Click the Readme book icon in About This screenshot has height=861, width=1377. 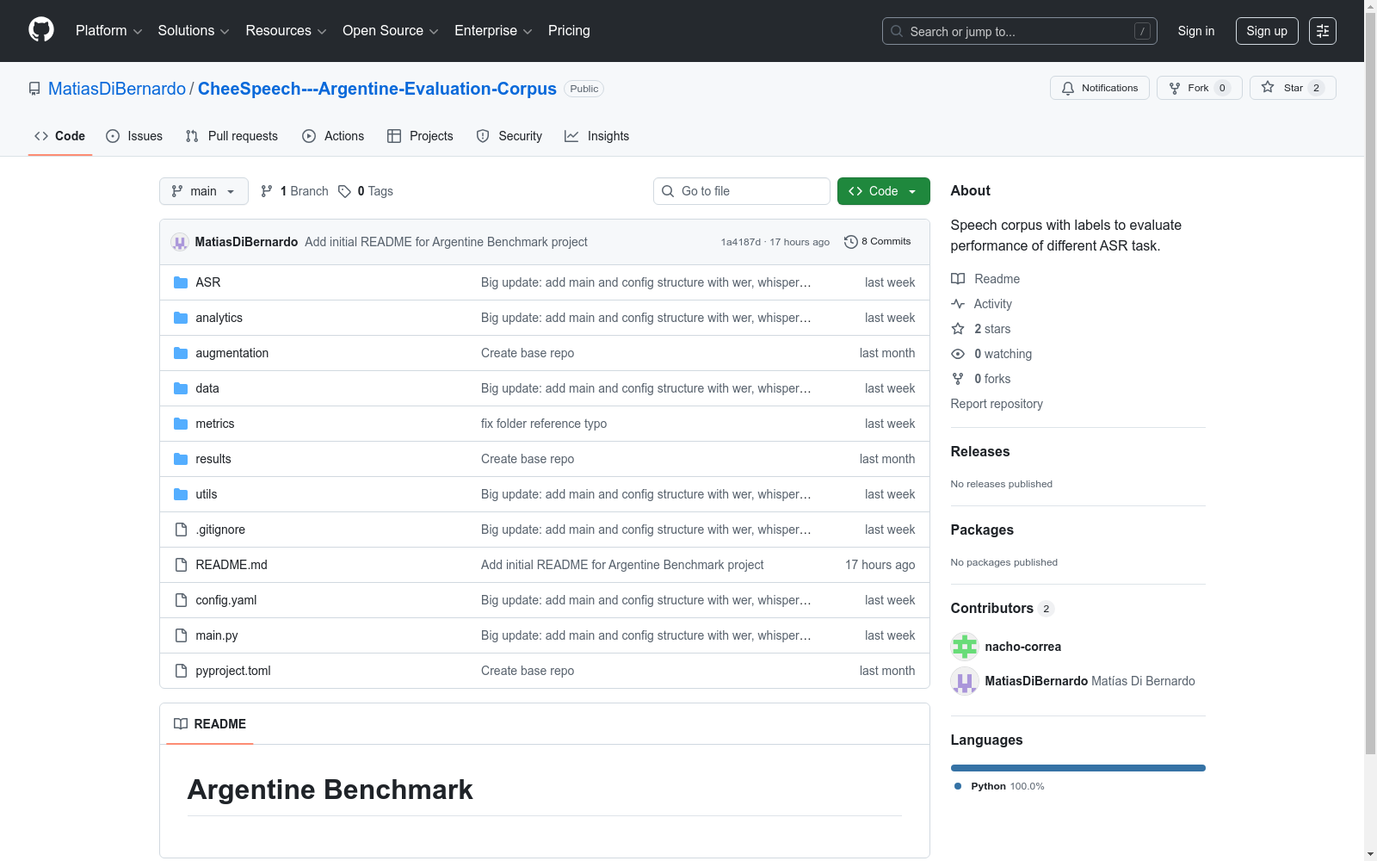click(x=958, y=279)
